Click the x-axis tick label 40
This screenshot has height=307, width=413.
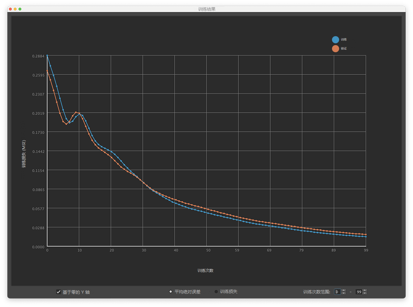pos(176,250)
